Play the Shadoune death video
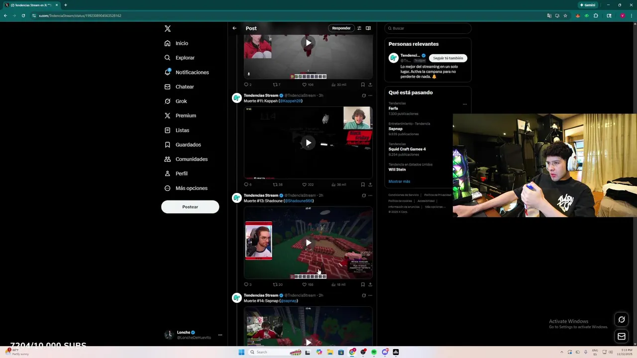 tap(308, 243)
